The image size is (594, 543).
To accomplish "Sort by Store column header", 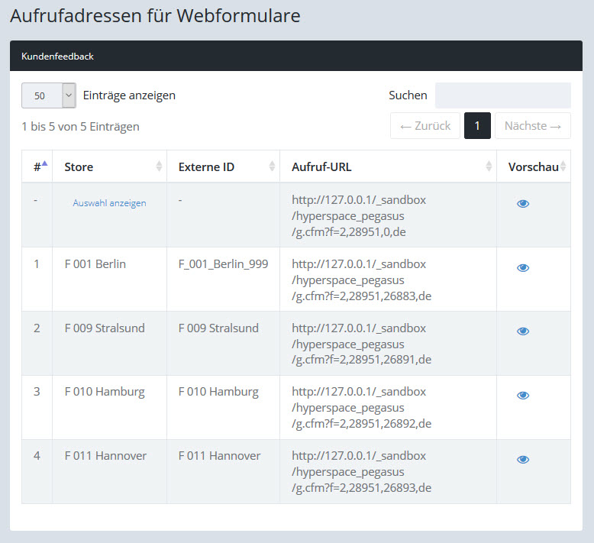I will (109, 166).
